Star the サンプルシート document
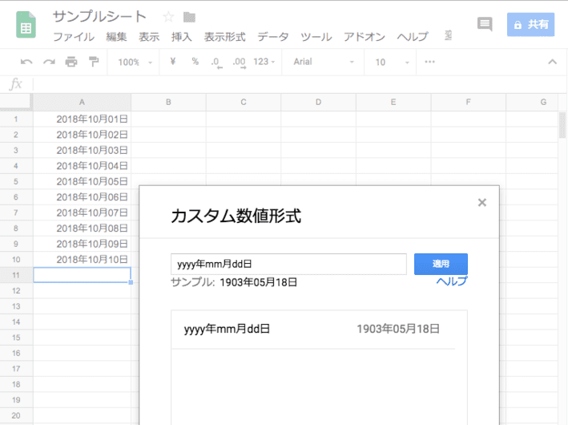 [168, 17]
